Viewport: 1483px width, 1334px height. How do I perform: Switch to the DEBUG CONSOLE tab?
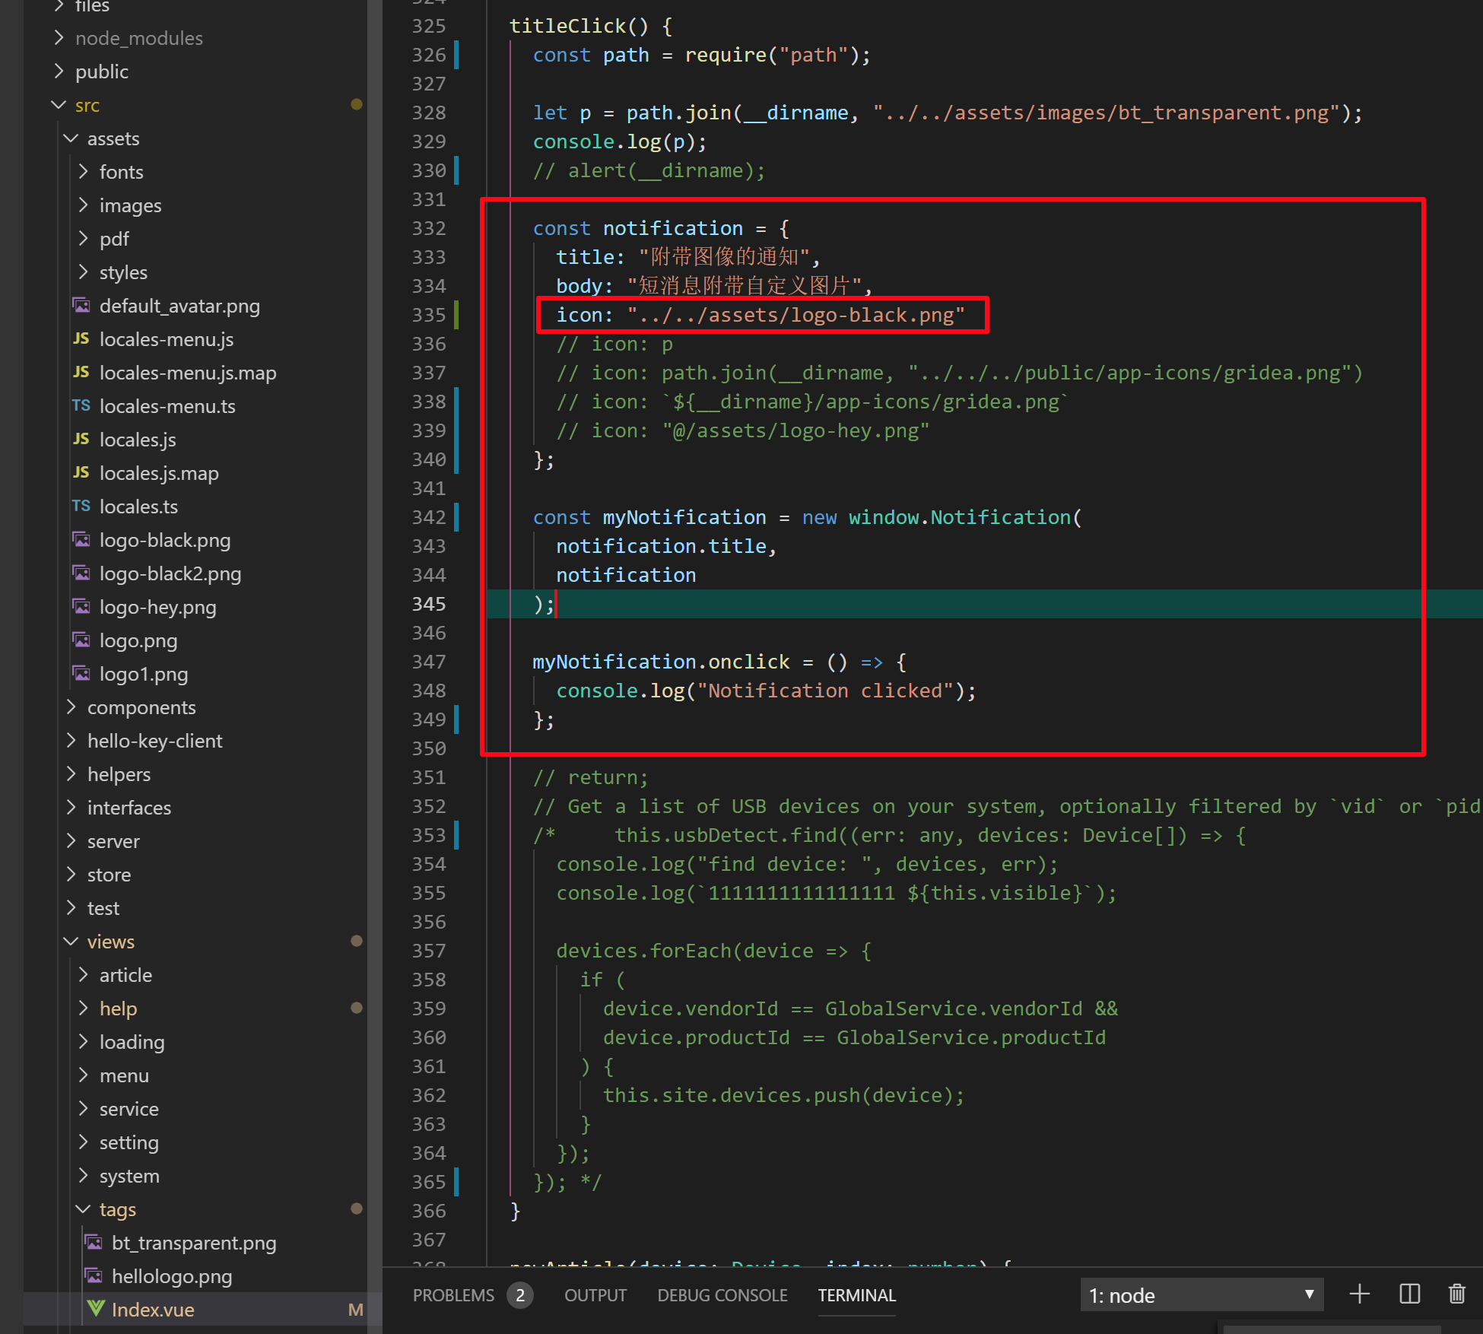(x=722, y=1295)
